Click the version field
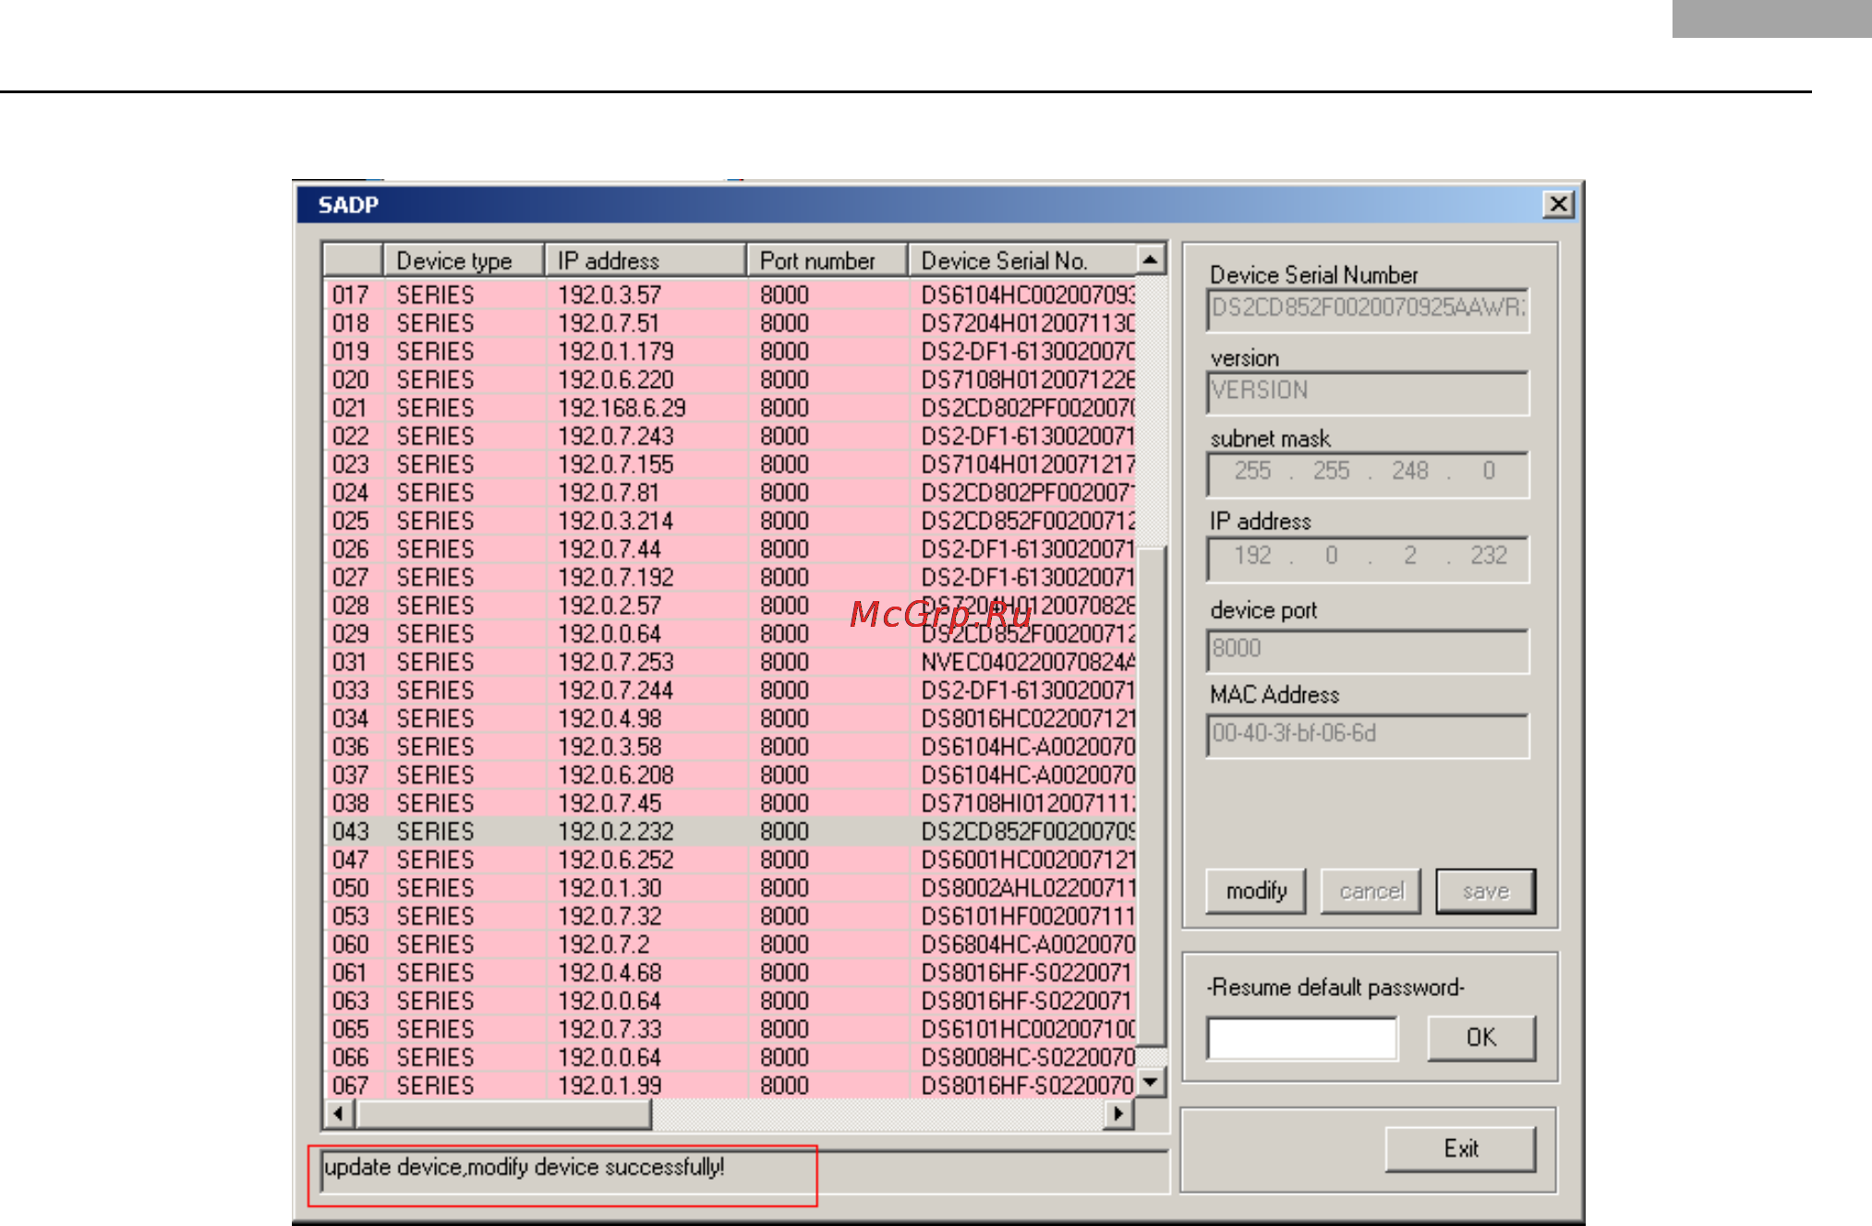The image size is (1872, 1226). tap(1368, 392)
